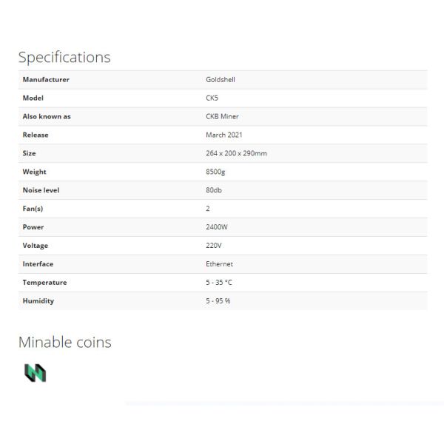Click the 80db noise level value
This screenshot has width=444, height=444.
214,190
